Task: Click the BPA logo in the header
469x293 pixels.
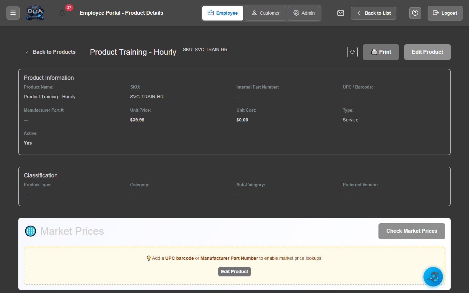Action: [35, 13]
